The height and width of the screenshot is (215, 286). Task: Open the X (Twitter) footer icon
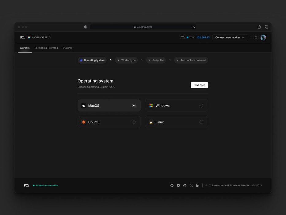click(x=191, y=186)
